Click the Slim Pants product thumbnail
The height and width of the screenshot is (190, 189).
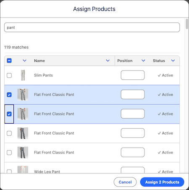point(23,75)
